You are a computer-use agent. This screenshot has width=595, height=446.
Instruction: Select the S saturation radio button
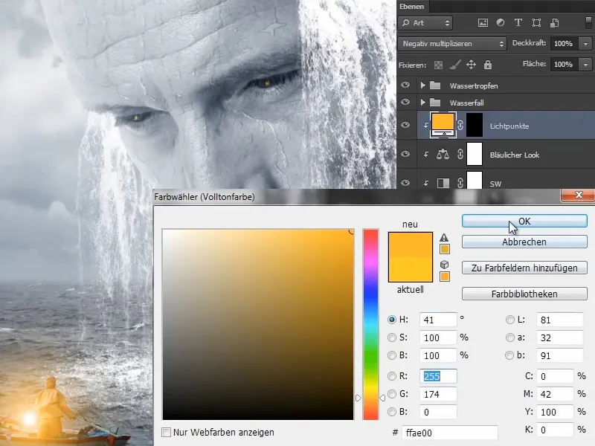392,337
